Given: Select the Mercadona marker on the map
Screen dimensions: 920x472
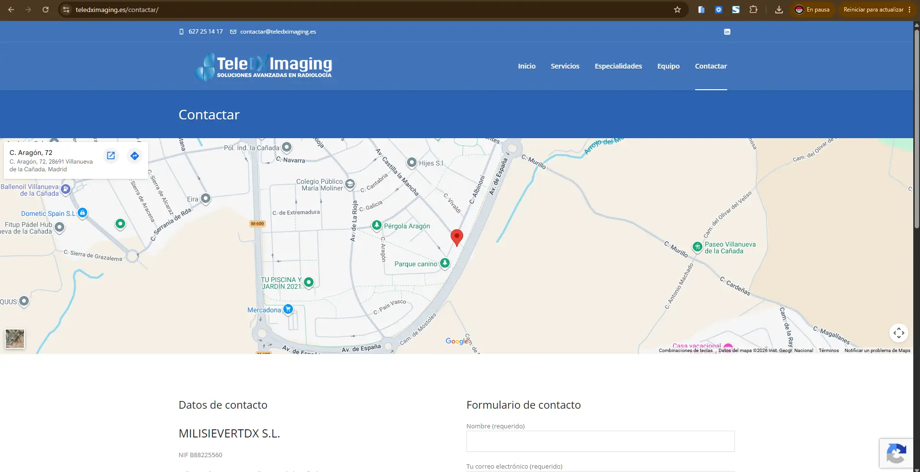Looking at the screenshot, I should tap(288, 309).
